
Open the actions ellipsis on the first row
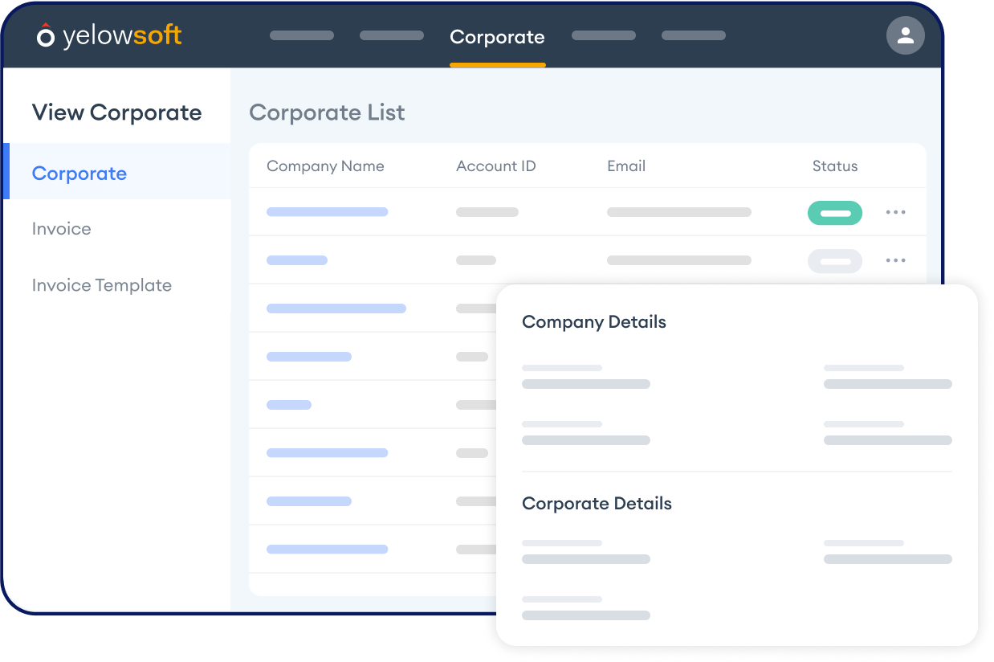(895, 212)
